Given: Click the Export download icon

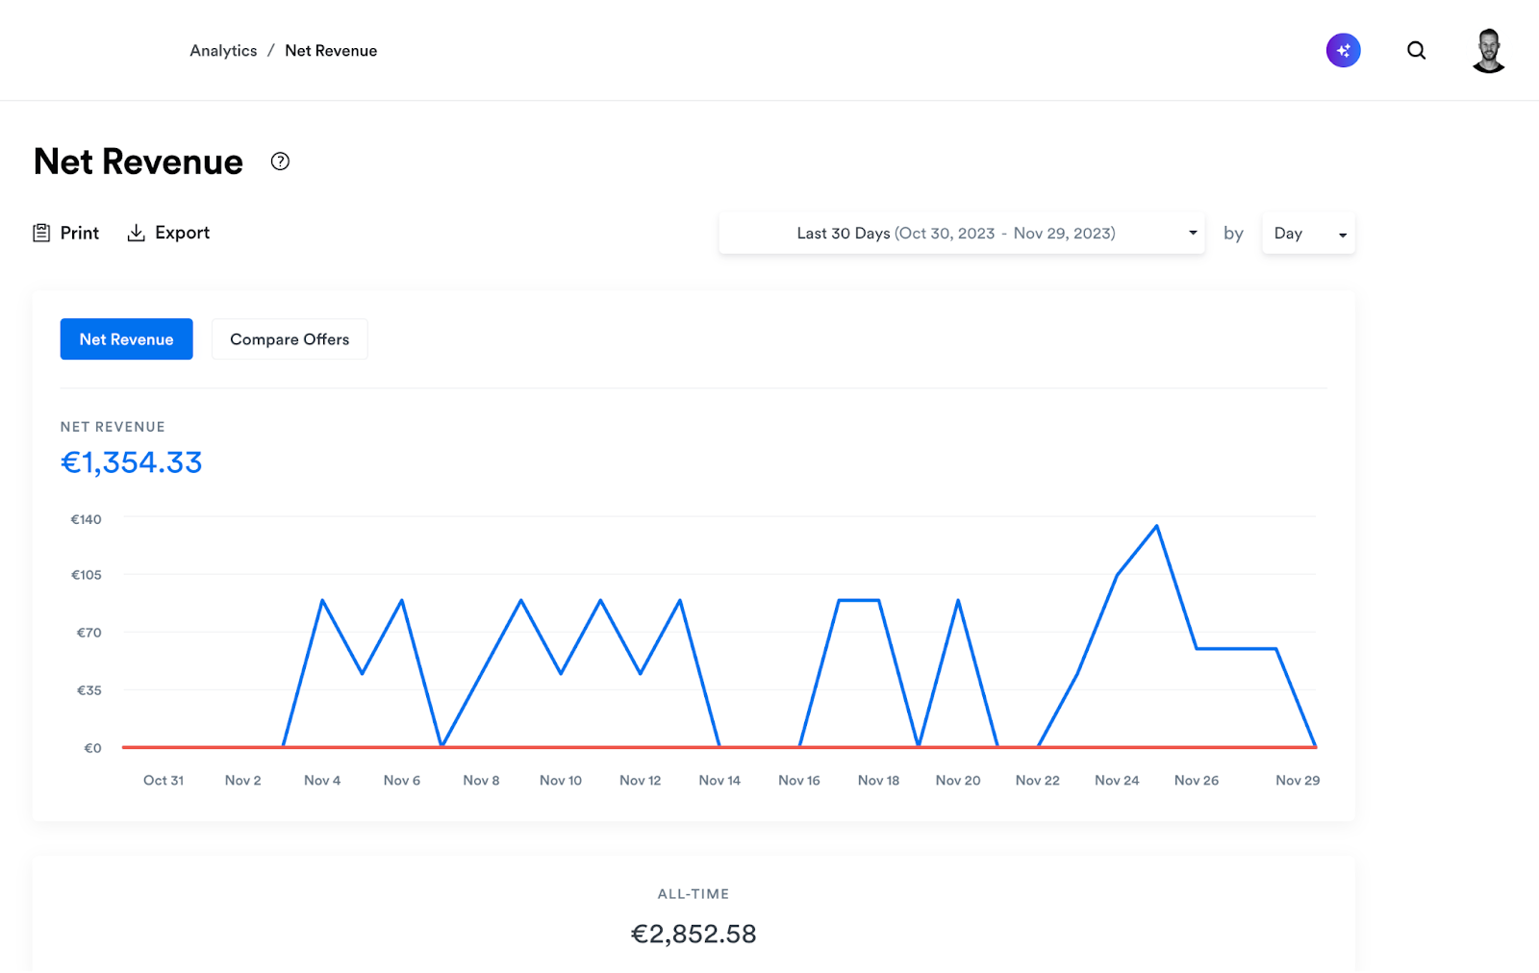Looking at the screenshot, I should tap(137, 233).
